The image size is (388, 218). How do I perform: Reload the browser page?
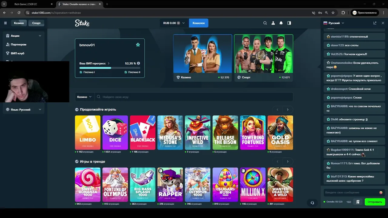click(19, 13)
